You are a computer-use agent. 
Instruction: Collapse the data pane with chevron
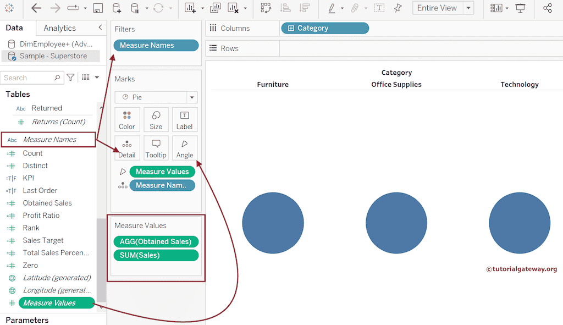pos(100,27)
